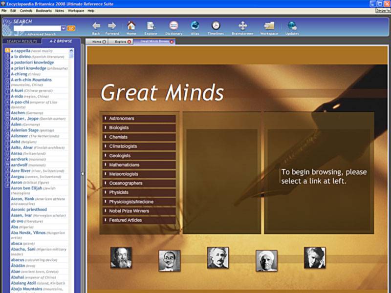
Task: Open the Bookmarks menu
Action: click(x=43, y=11)
